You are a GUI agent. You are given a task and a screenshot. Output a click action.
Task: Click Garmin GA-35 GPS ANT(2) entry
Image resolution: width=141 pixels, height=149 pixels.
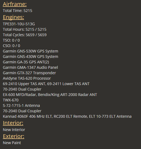coord(26,62)
